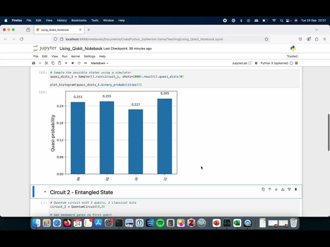This screenshot has width=330, height=247.
Task: Duplicate the Circuit 2 cell
Action: (x=263, y=189)
